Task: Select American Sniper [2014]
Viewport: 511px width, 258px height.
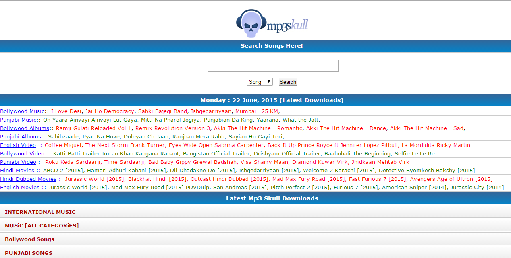Action: pos(414,187)
